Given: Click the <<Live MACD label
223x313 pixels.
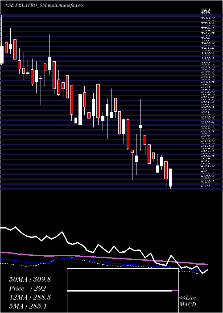Looking at the screenshot, I should tap(188, 301).
